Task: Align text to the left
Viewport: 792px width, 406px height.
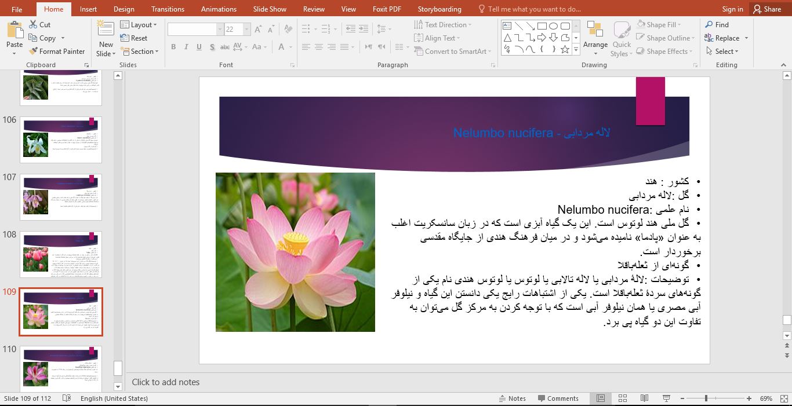Action: (306, 47)
